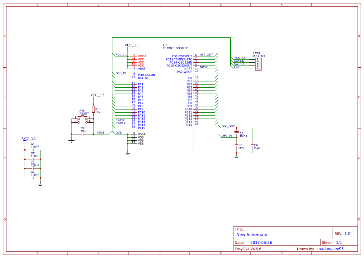Select the SWD 4-pin header symbol
The width and height of the screenshot is (364, 258).
(258, 64)
